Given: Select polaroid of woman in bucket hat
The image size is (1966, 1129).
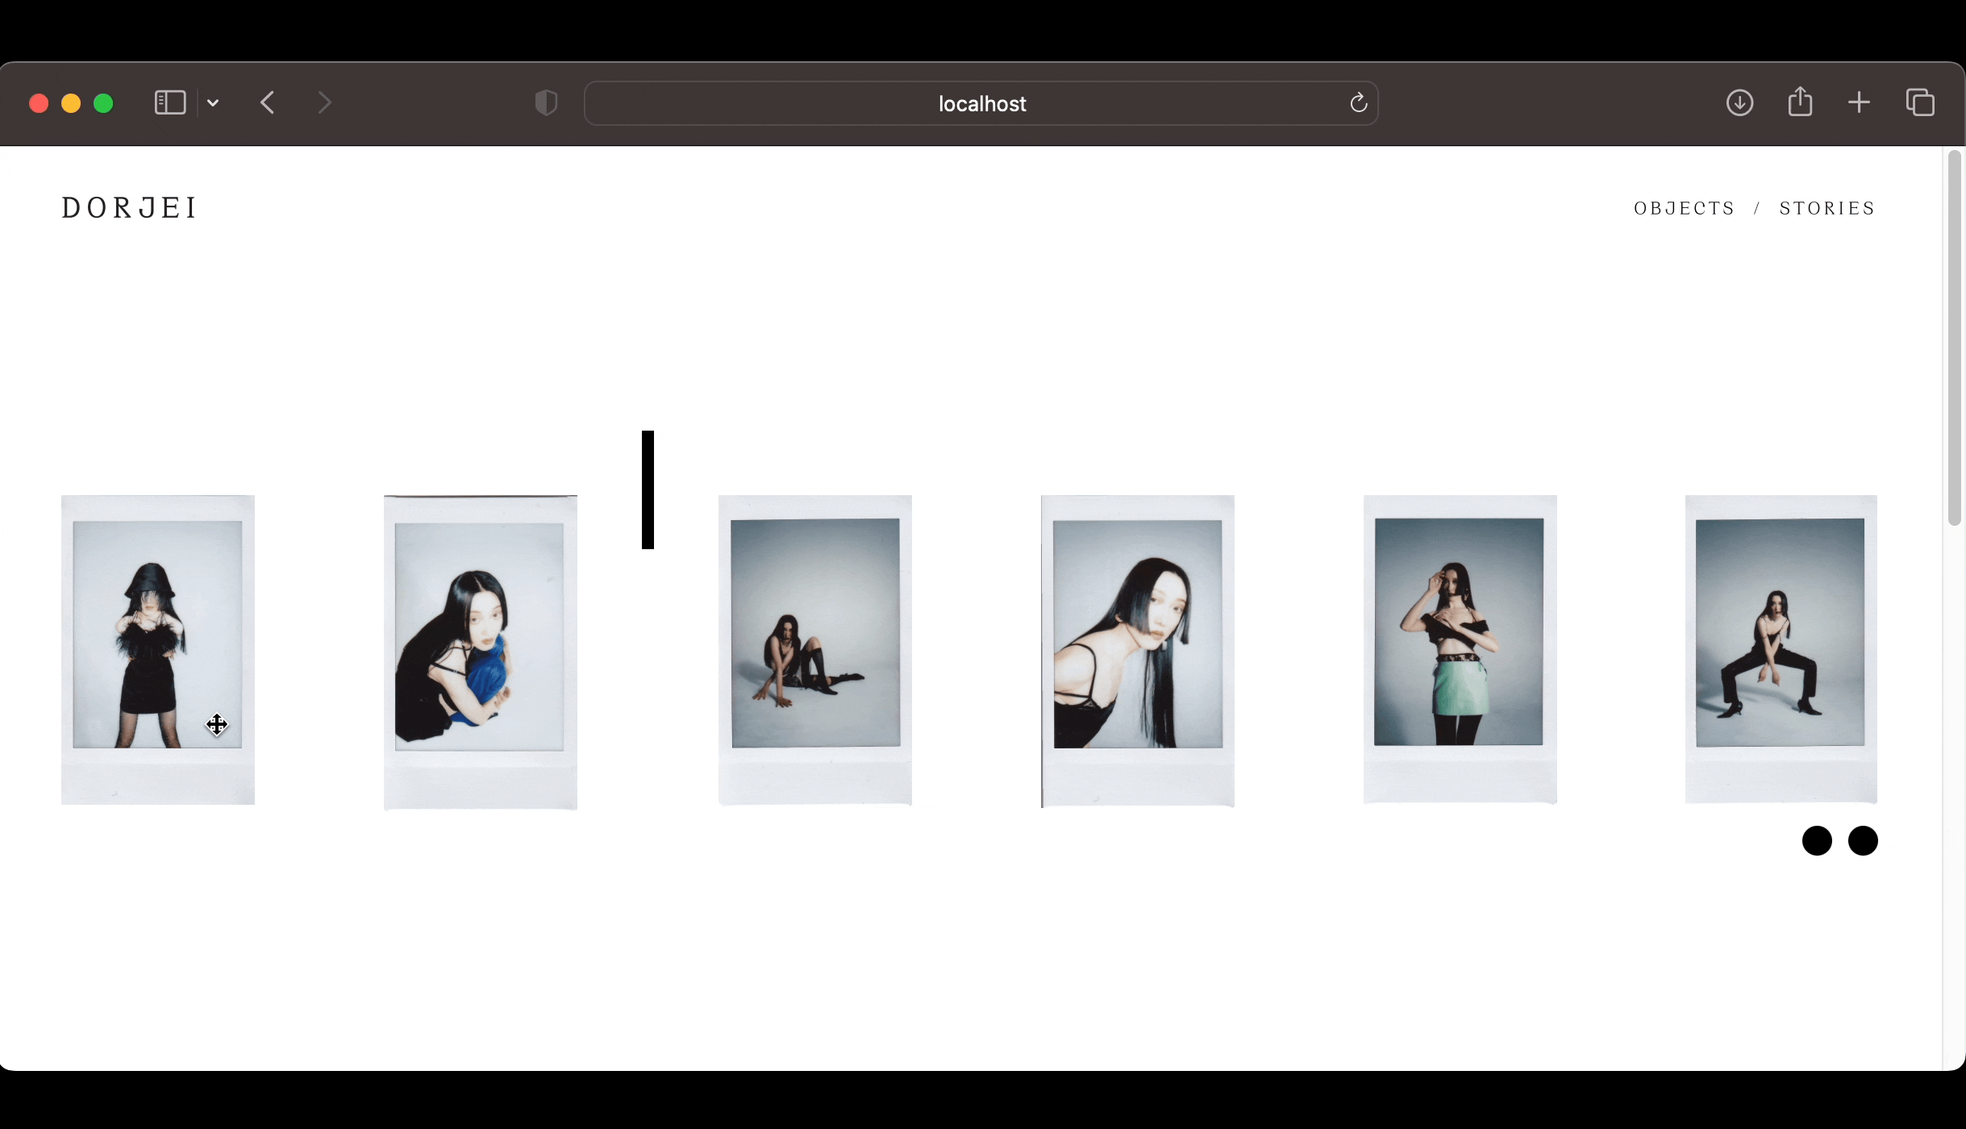Looking at the screenshot, I should [158, 649].
